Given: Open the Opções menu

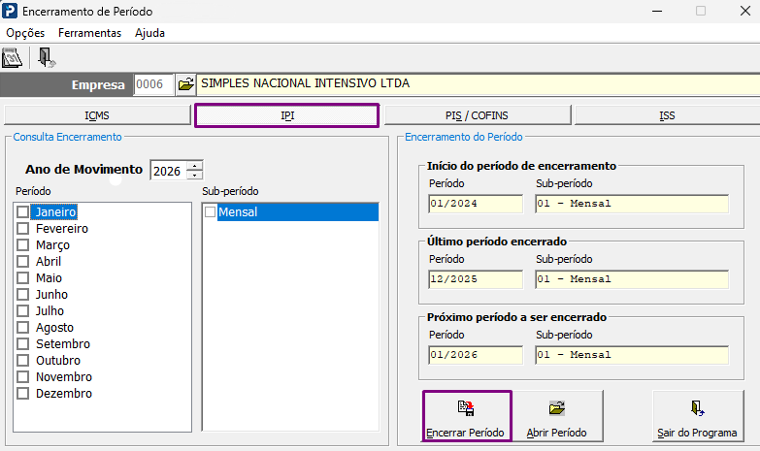Looking at the screenshot, I should [x=25, y=33].
